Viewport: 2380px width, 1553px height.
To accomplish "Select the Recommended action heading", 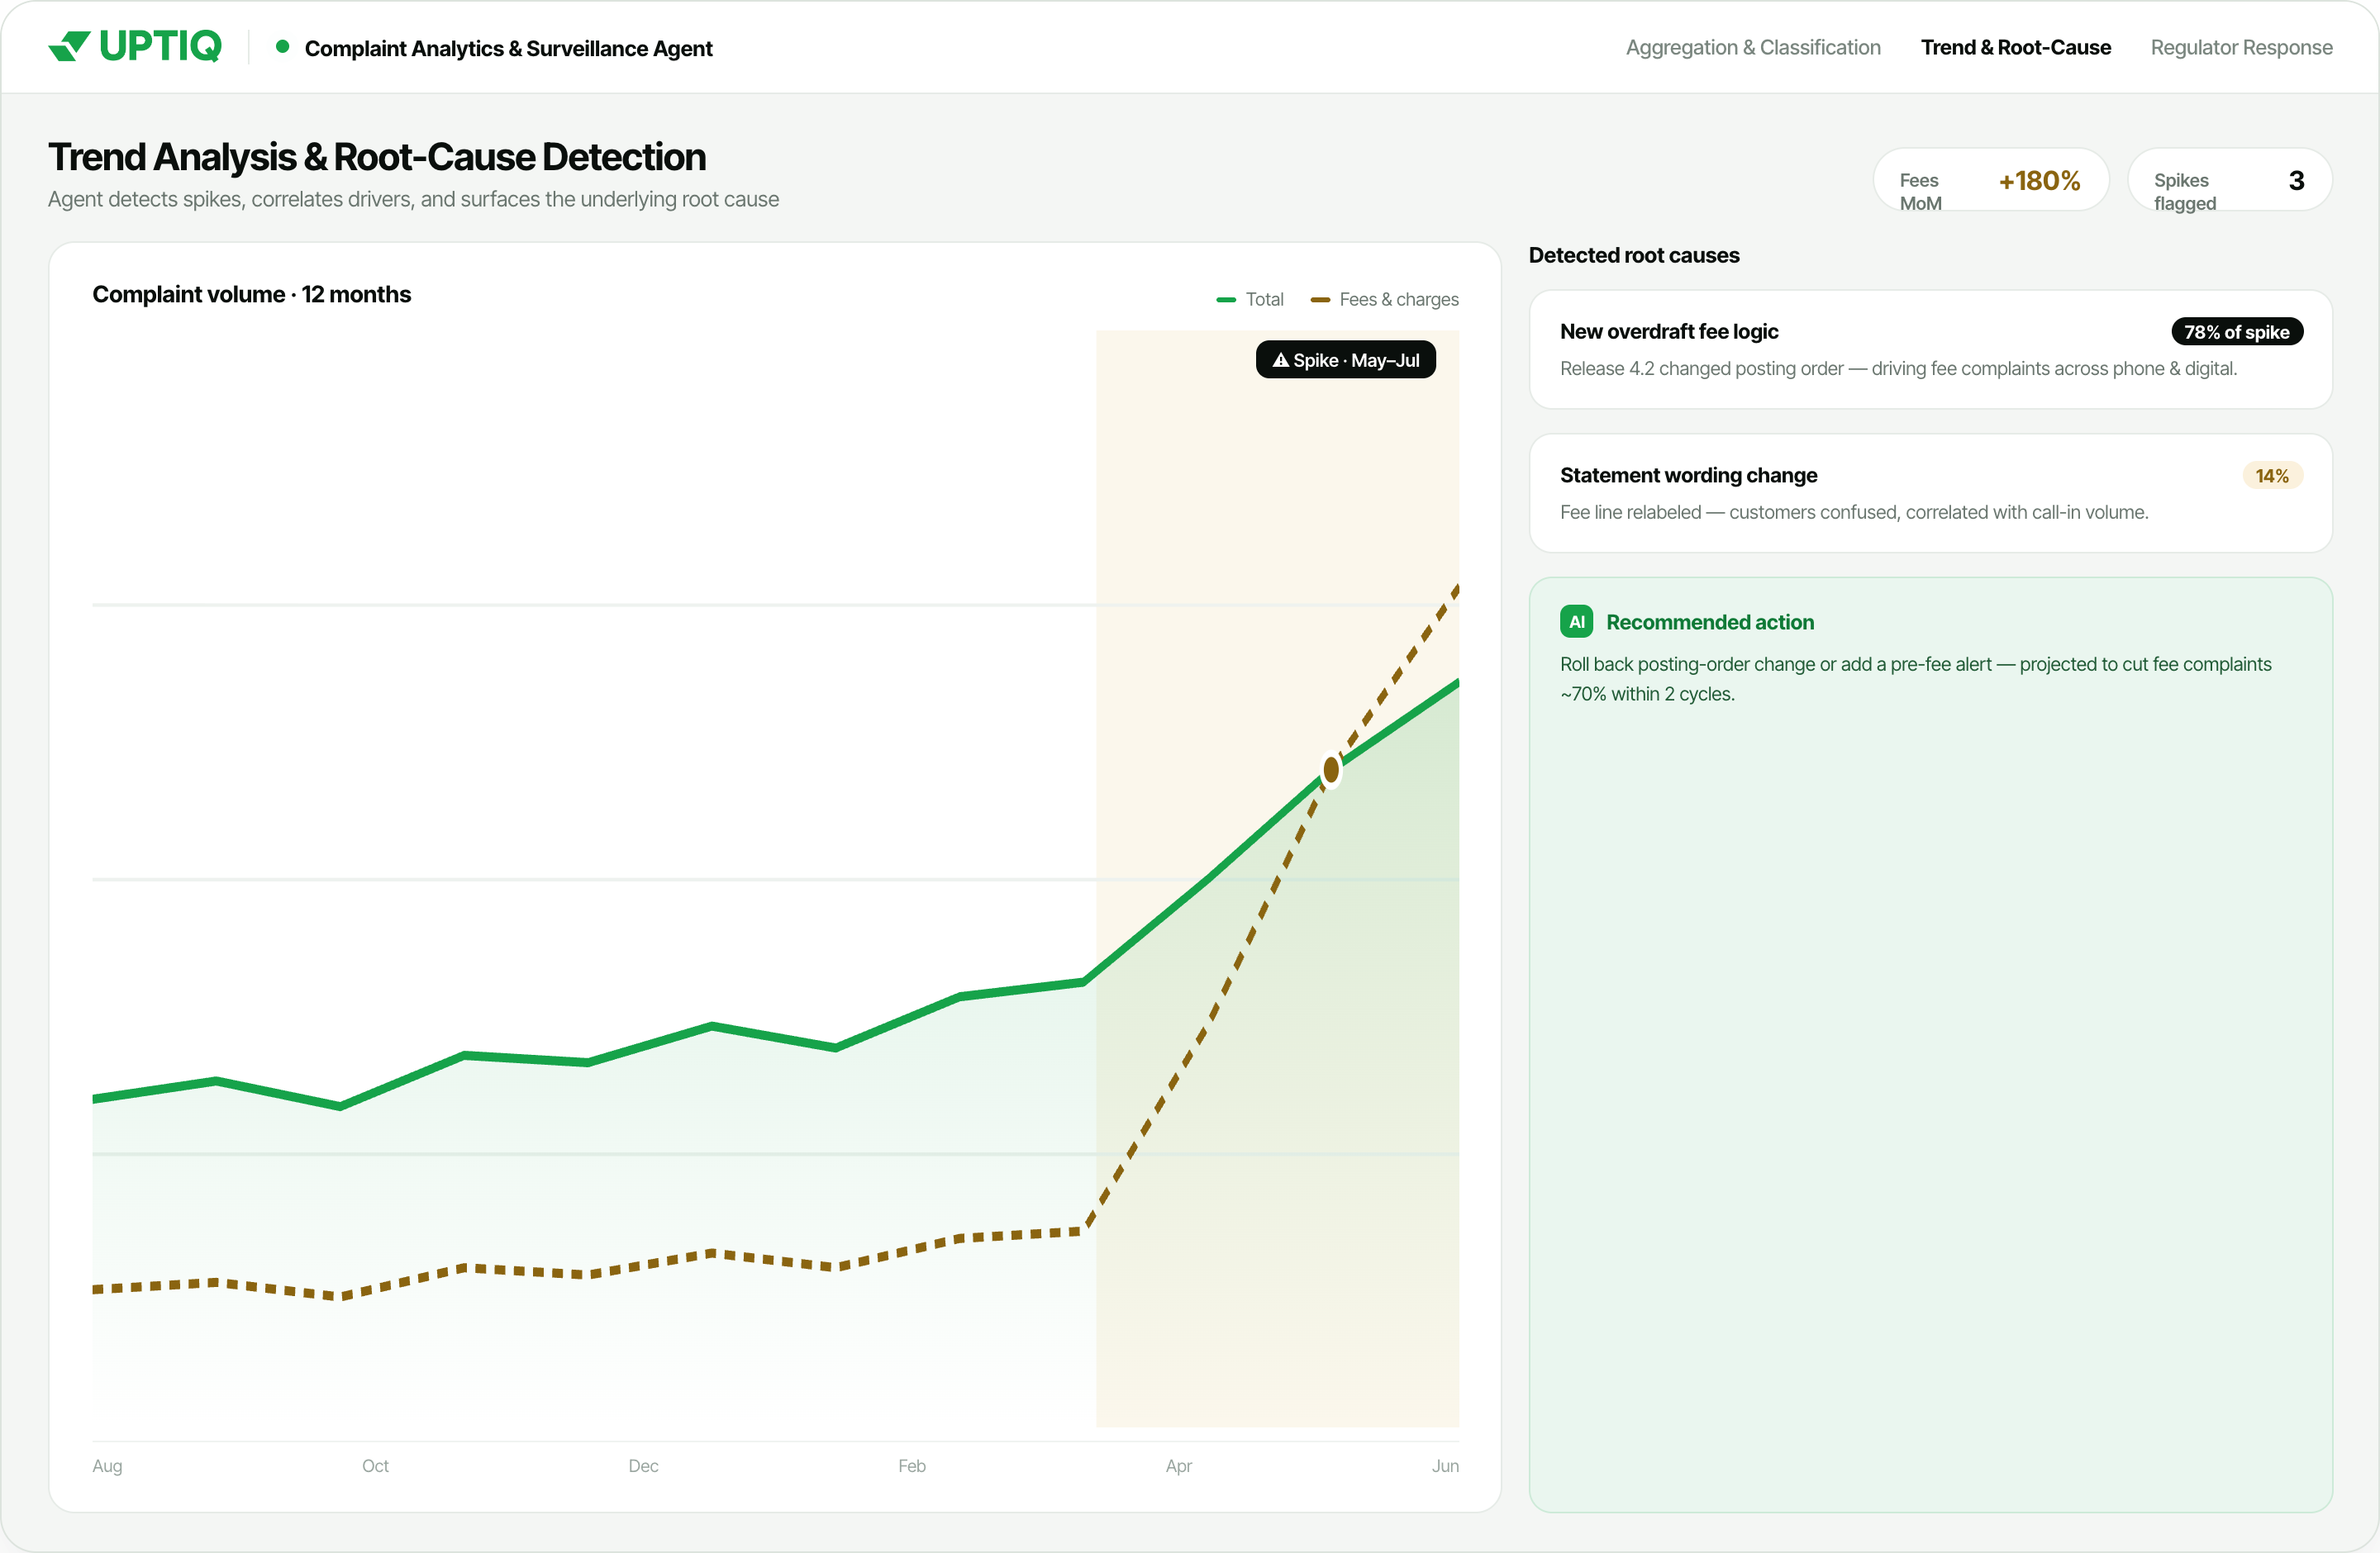I will (1709, 621).
